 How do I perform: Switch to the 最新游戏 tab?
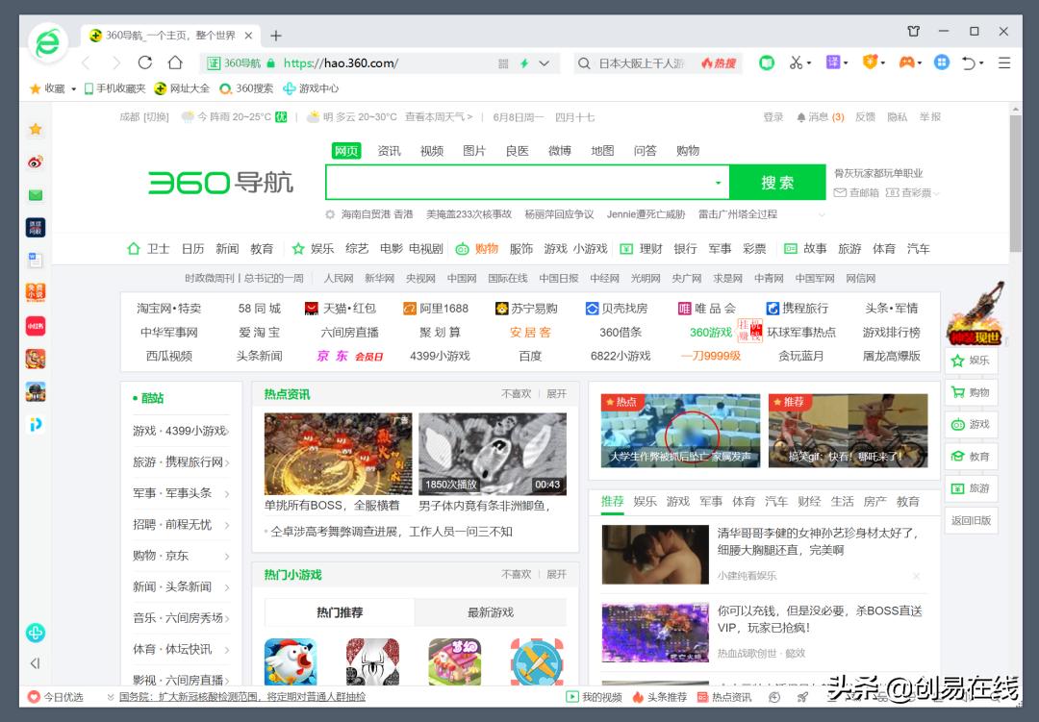pyautogui.click(x=490, y=611)
